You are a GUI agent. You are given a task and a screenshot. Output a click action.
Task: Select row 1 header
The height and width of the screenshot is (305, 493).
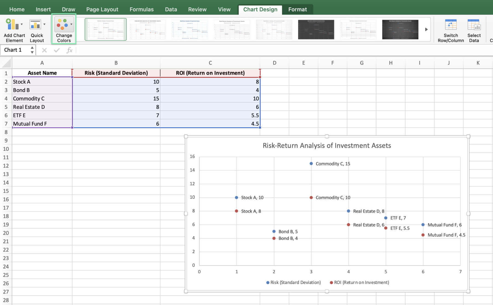pos(6,73)
